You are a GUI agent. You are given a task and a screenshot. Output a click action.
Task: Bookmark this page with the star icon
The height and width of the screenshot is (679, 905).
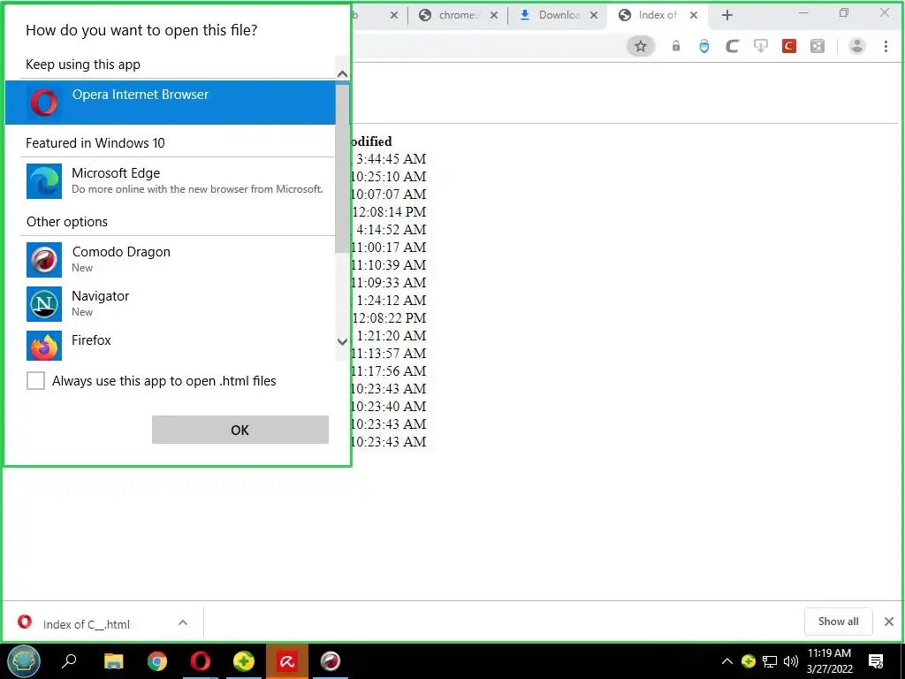tap(641, 46)
